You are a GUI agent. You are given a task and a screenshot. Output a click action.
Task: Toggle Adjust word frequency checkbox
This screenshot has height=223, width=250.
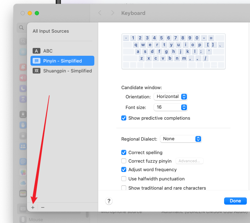[124, 169]
